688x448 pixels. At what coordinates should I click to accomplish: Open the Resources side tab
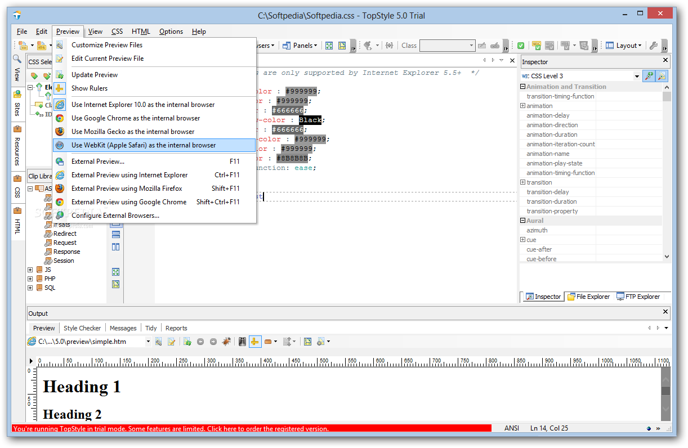coord(17,146)
